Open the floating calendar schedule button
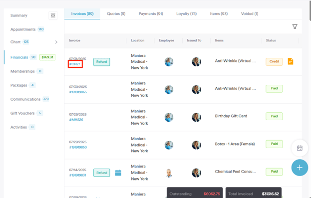Image resolution: width=311 pixels, height=198 pixels. point(300,148)
